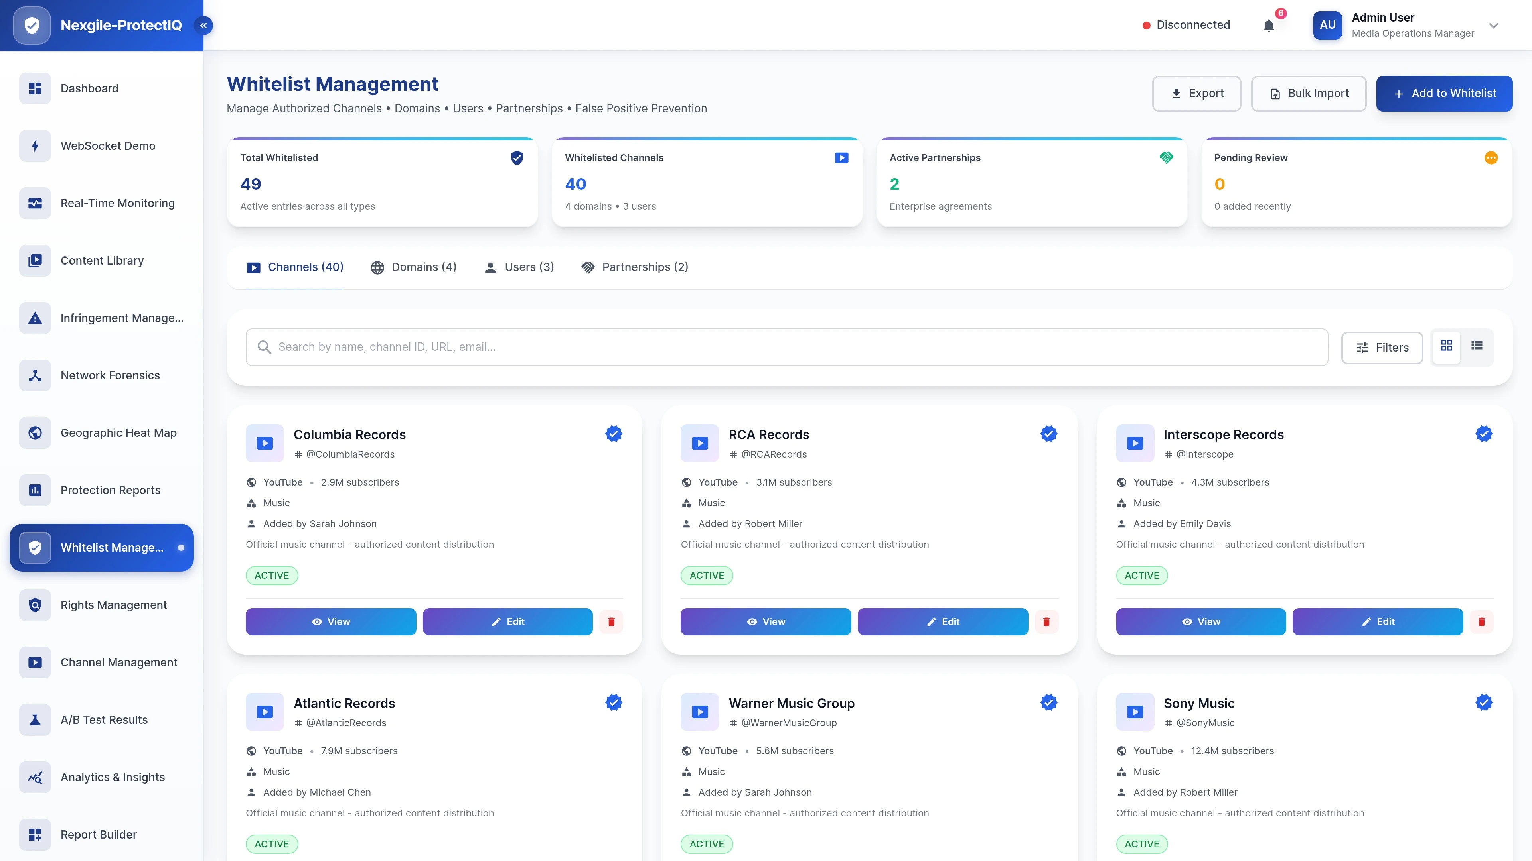Export the whitelist data

(x=1196, y=93)
